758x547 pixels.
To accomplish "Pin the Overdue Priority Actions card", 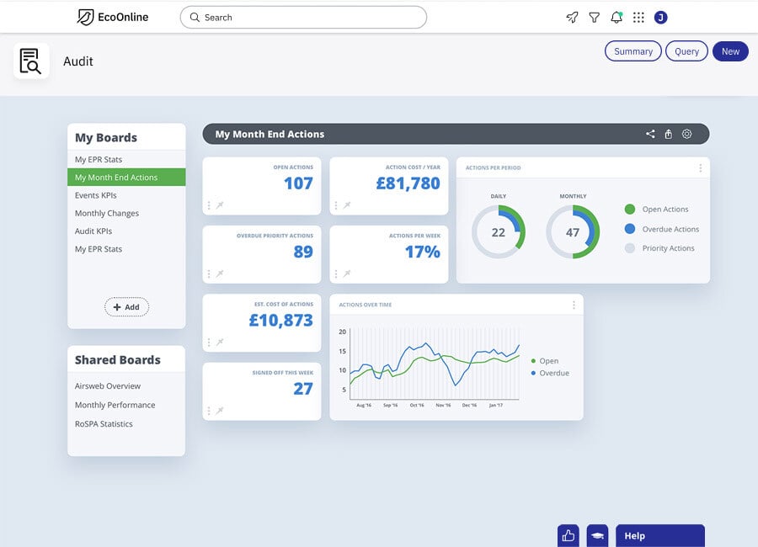I will click(x=220, y=273).
